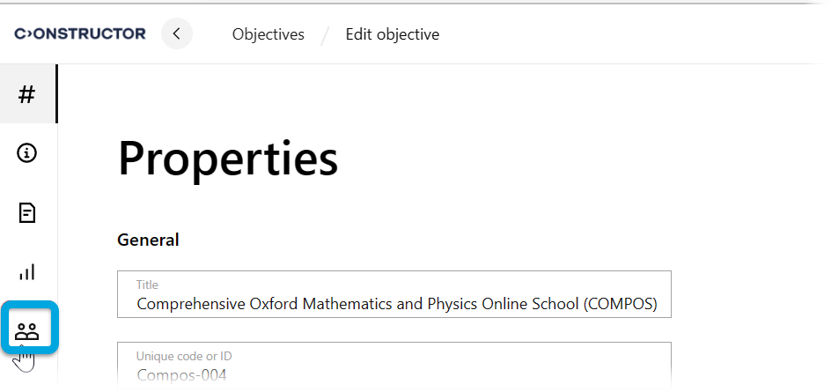
Task: Click the small Title field label
Action: coord(147,285)
